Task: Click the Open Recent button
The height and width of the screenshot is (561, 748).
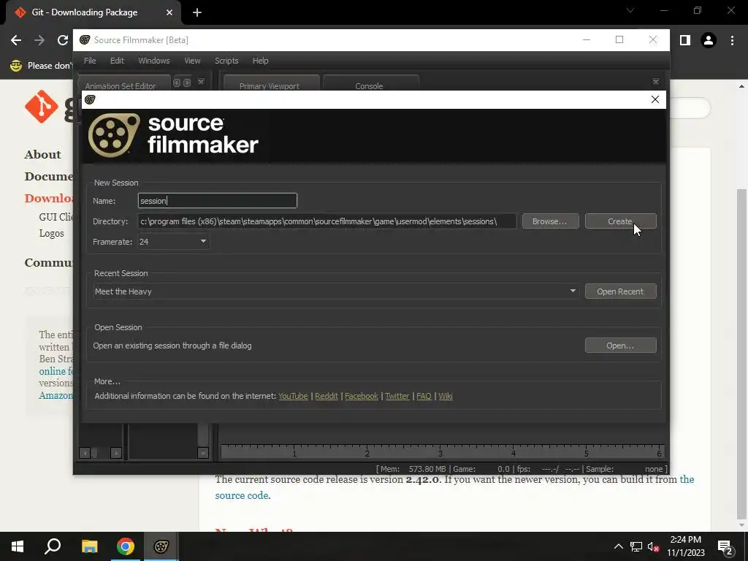Action: 620,291
